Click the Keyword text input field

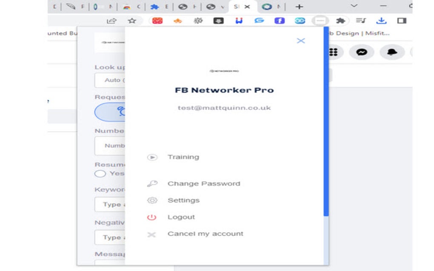[111, 204]
